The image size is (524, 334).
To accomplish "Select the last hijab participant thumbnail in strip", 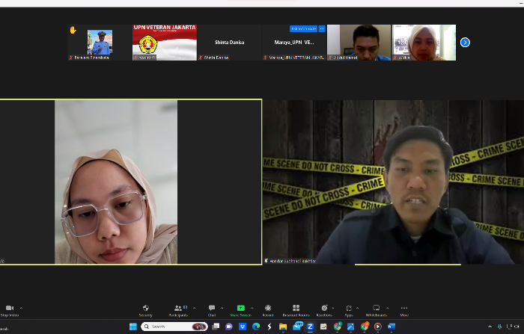I will click(x=424, y=43).
